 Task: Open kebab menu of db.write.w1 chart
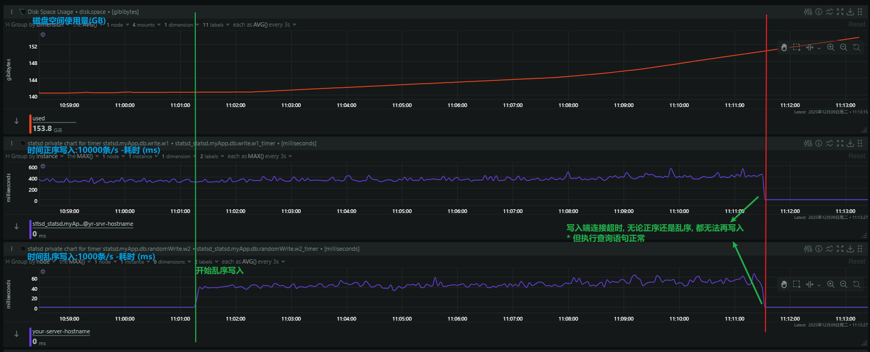12,143
